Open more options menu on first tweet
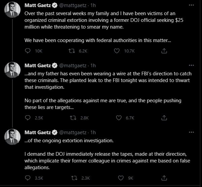This screenshot has height=187, width=202. 191,5
